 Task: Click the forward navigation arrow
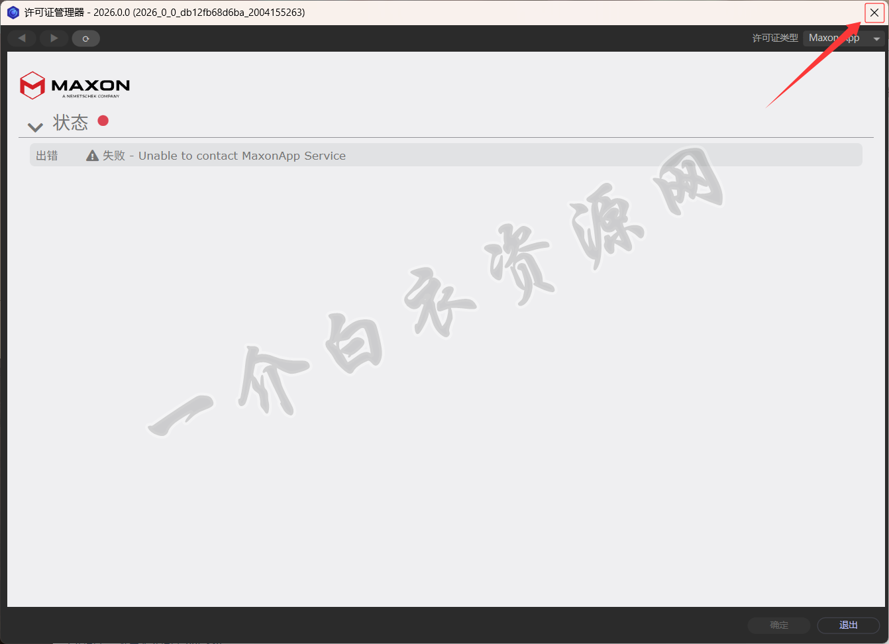(x=54, y=38)
